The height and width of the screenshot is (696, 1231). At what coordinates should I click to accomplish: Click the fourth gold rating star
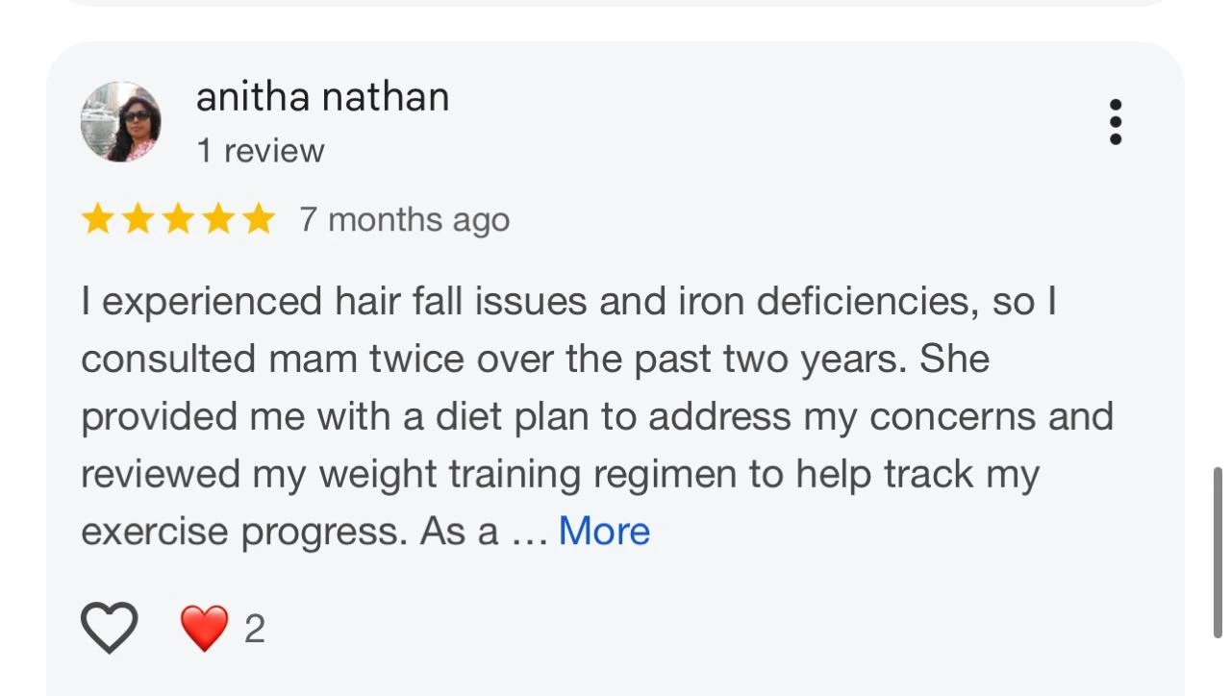(x=218, y=219)
